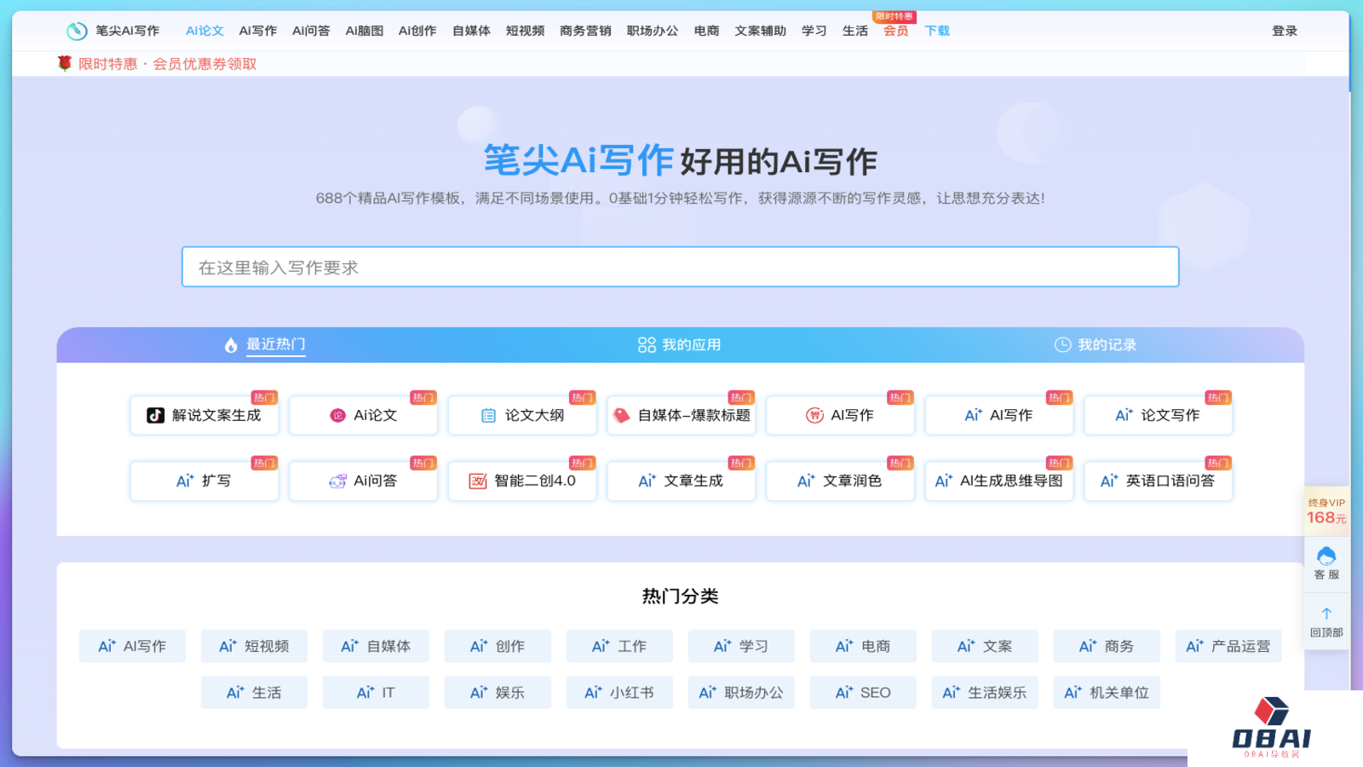Open 解说文案生成 with TikTok icon

point(155,415)
